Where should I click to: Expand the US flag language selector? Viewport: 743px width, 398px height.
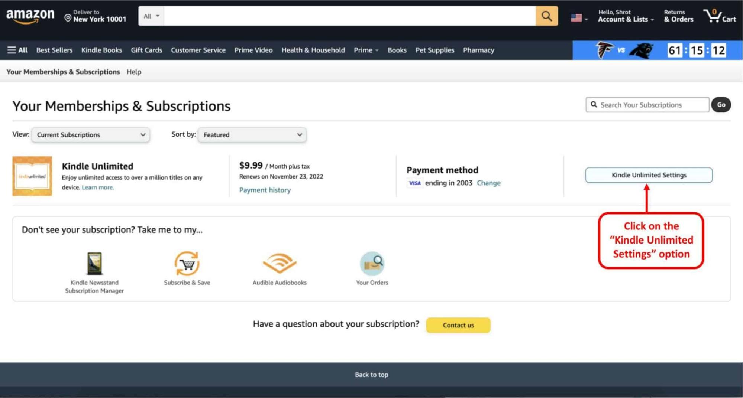579,18
